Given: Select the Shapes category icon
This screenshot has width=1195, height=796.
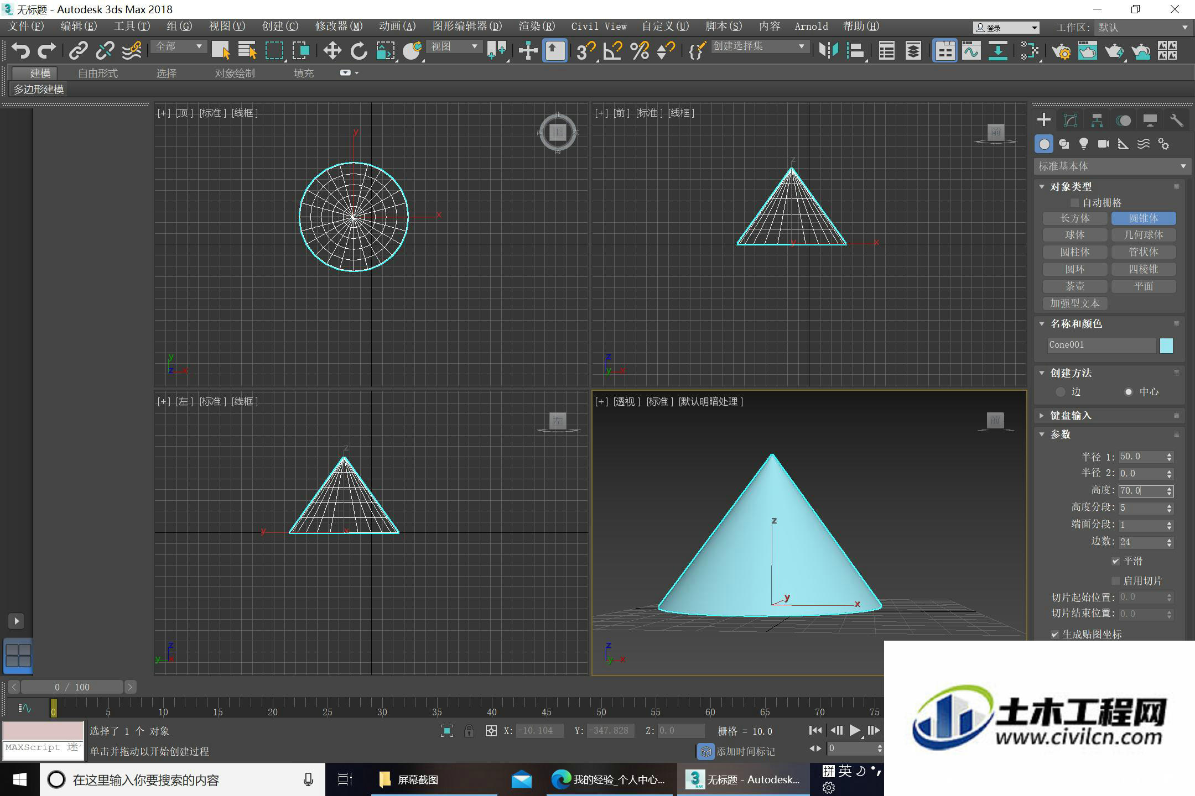Looking at the screenshot, I should click(x=1063, y=144).
